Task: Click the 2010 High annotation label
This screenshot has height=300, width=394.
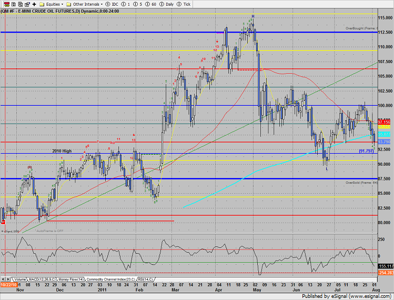Action: pyautogui.click(x=62, y=151)
